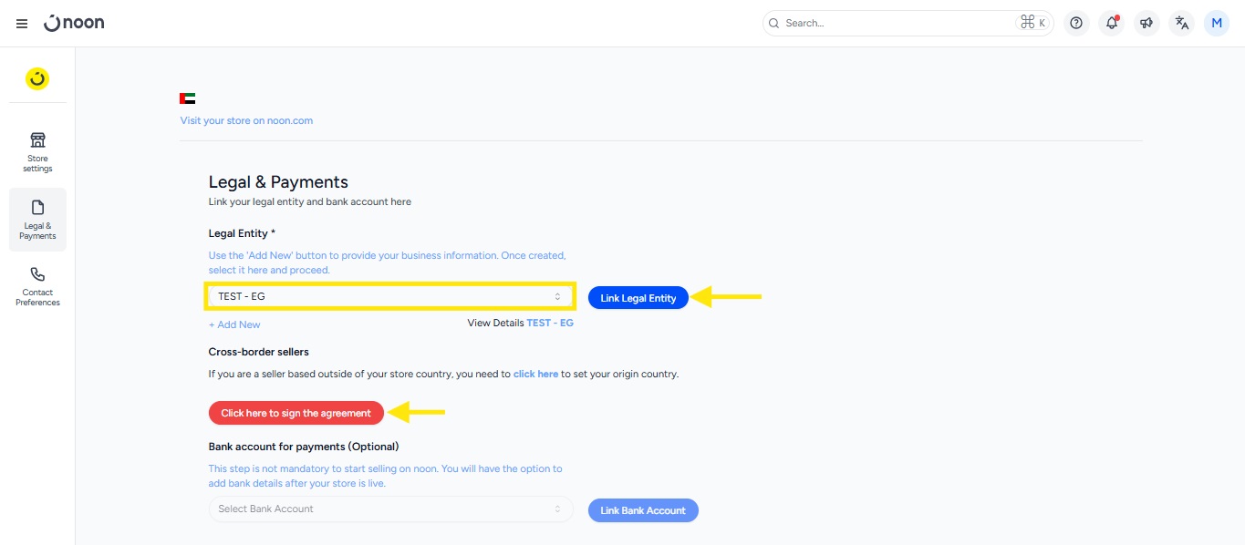The height and width of the screenshot is (545, 1245).
Task: Click the yellow noon smiley store icon
Action: [x=37, y=79]
